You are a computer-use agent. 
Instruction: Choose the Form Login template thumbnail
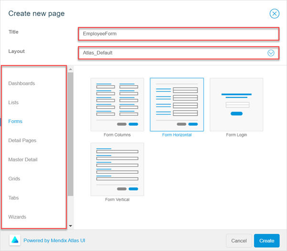pyautogui.click(x=236, y=105)
